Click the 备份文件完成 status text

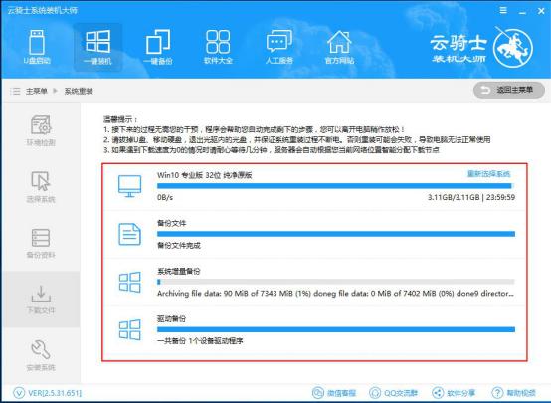[178, 245]
